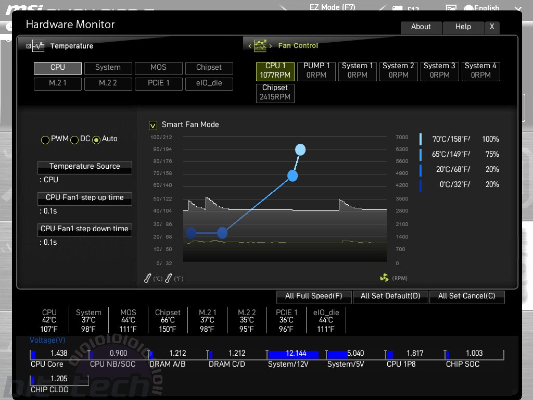Click the small checkbox icon beside Temperature
Image resolution: width=533 pixels, height=400 pixels.
point(29,46)
